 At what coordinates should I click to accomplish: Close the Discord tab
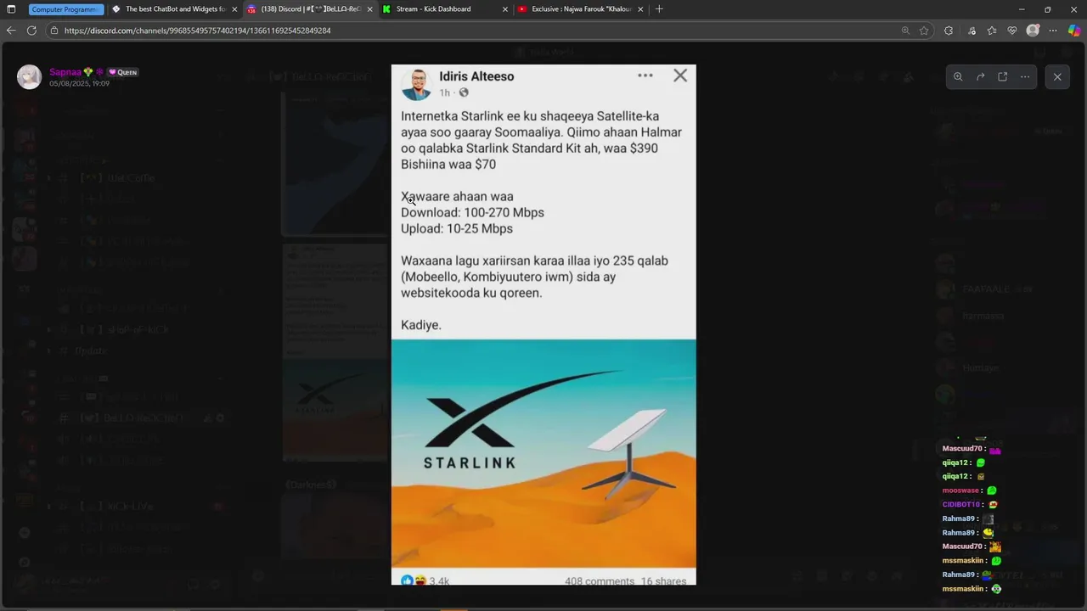[x=369, y=9]
